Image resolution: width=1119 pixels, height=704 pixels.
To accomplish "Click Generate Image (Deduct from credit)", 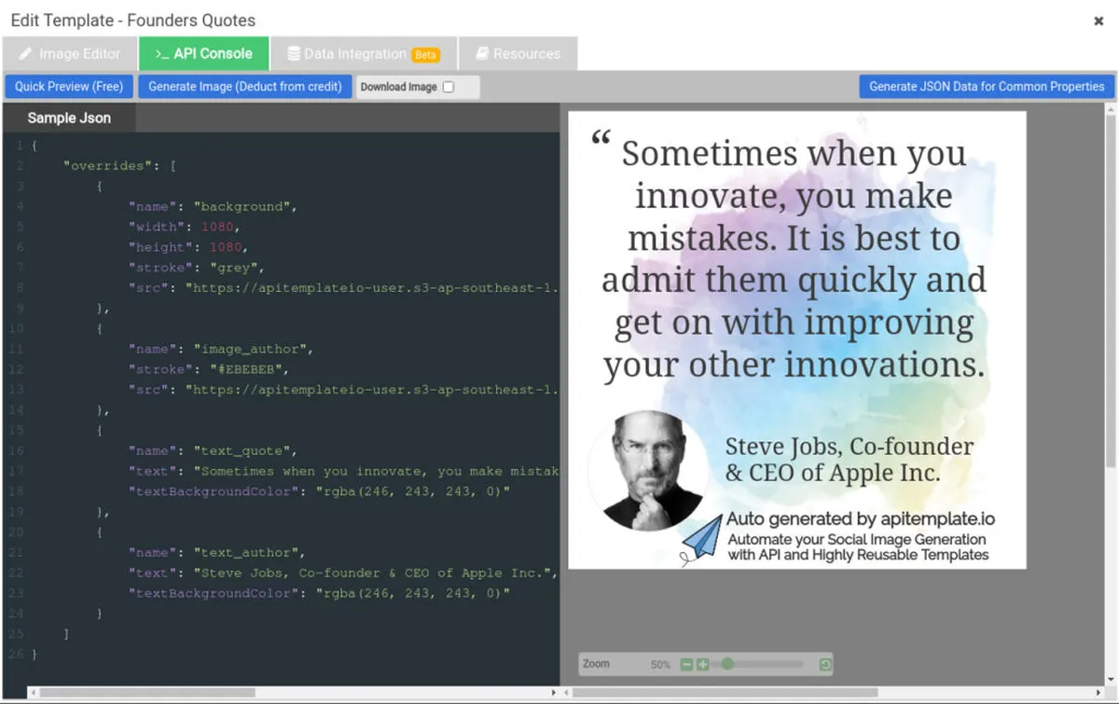I will [x=245, y=87].
